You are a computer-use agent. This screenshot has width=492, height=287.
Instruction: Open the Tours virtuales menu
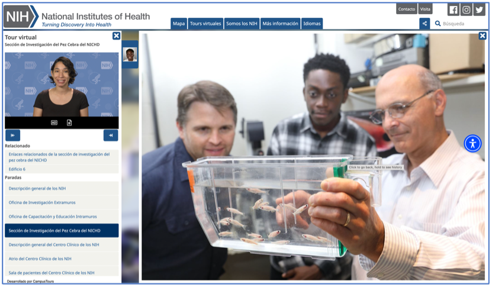point(205,24)
